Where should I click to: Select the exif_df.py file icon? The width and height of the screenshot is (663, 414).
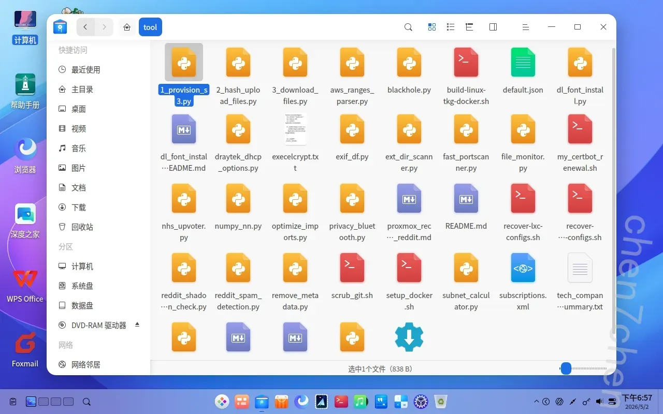click(352, 129)
